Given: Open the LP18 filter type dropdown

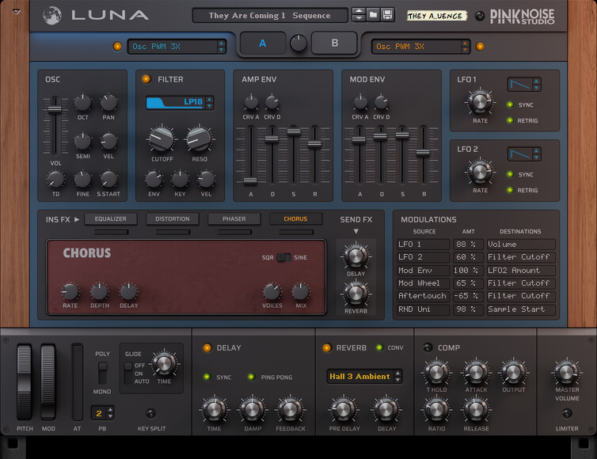Looking at the screenshot, I should (x=180, y=102).
